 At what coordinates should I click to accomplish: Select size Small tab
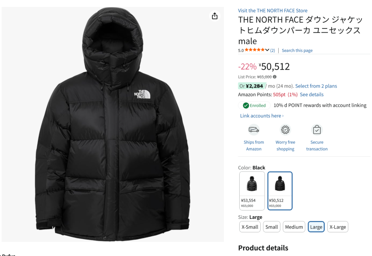pyautogui.click(x=272, y=227)
